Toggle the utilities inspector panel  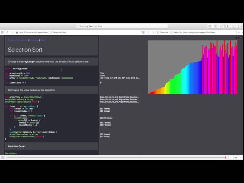[x=240, y=26]
